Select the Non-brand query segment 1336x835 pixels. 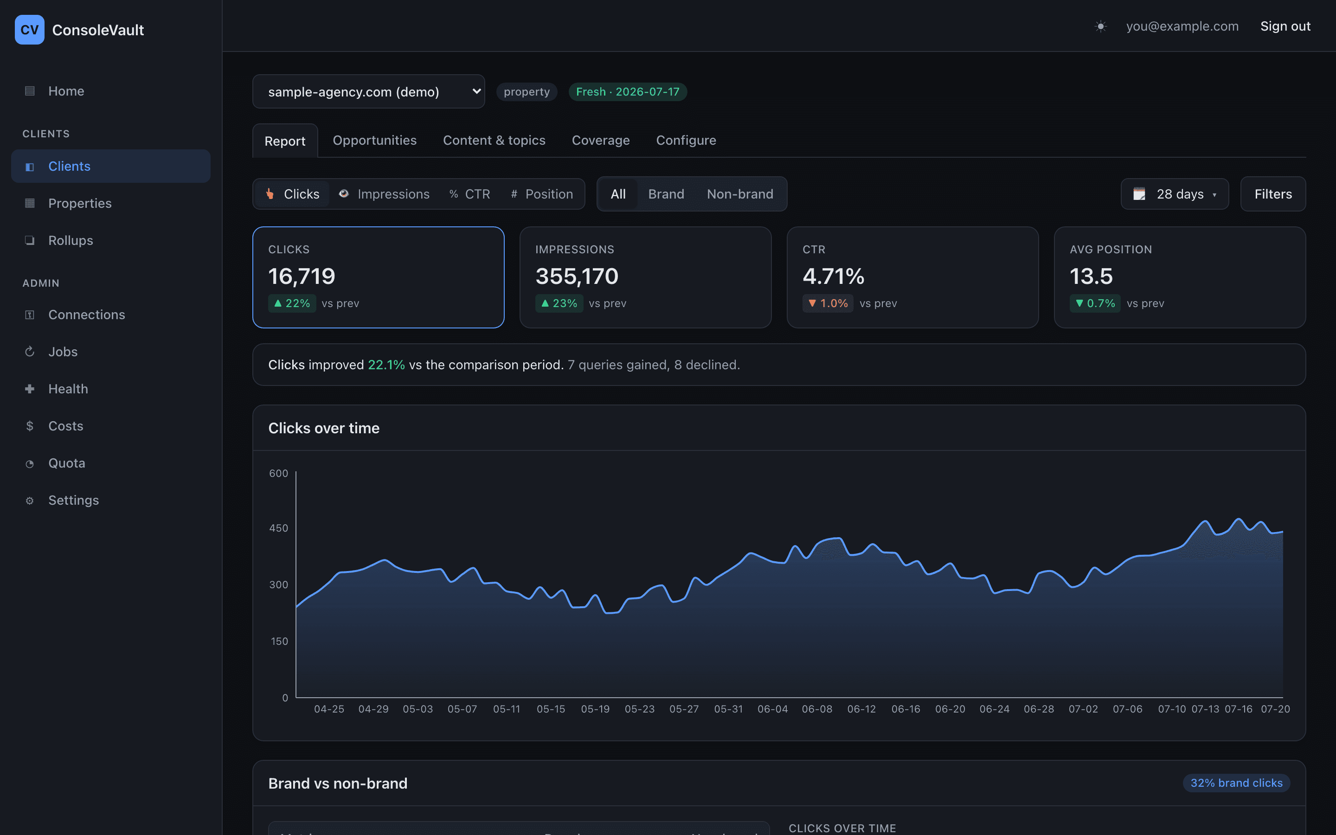pos(740,194)
